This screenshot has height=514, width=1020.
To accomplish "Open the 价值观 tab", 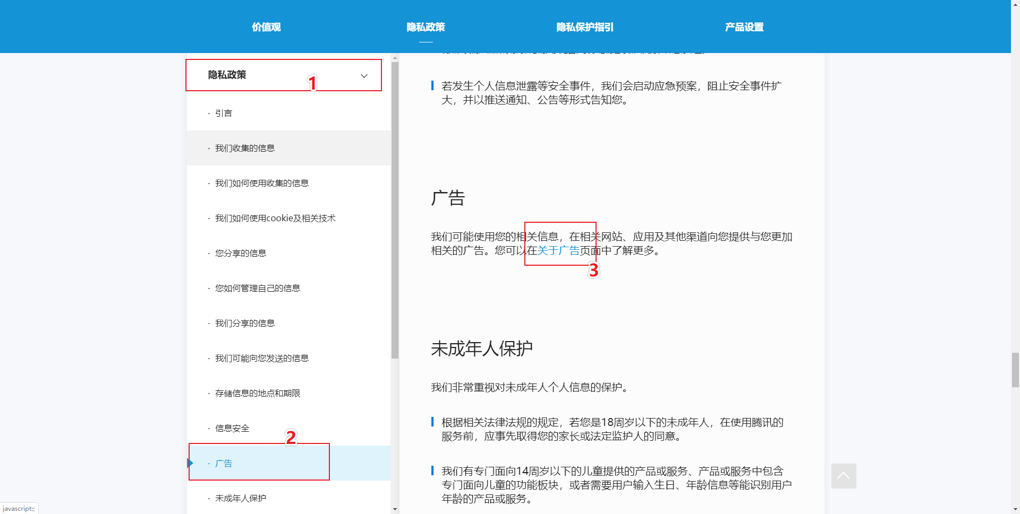I will 266,27.
